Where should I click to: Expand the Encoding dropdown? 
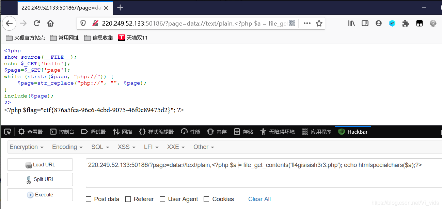pyautogui.click(x=67, y=147)
